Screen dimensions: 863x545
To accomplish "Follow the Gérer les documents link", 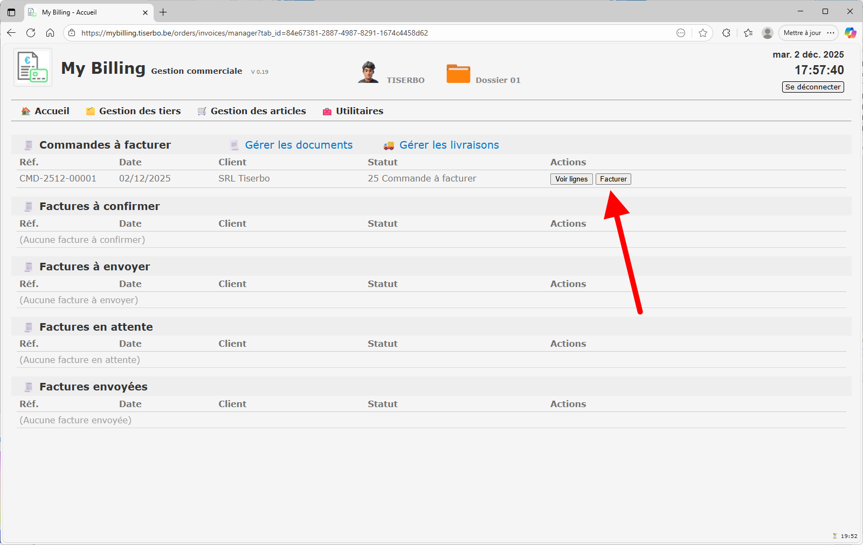I will tap(299, 145).
